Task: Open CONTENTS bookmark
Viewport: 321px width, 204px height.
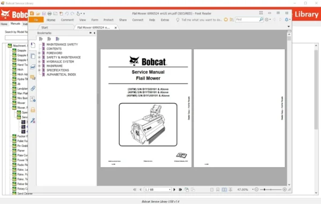Action: click(x=54, y=49)
